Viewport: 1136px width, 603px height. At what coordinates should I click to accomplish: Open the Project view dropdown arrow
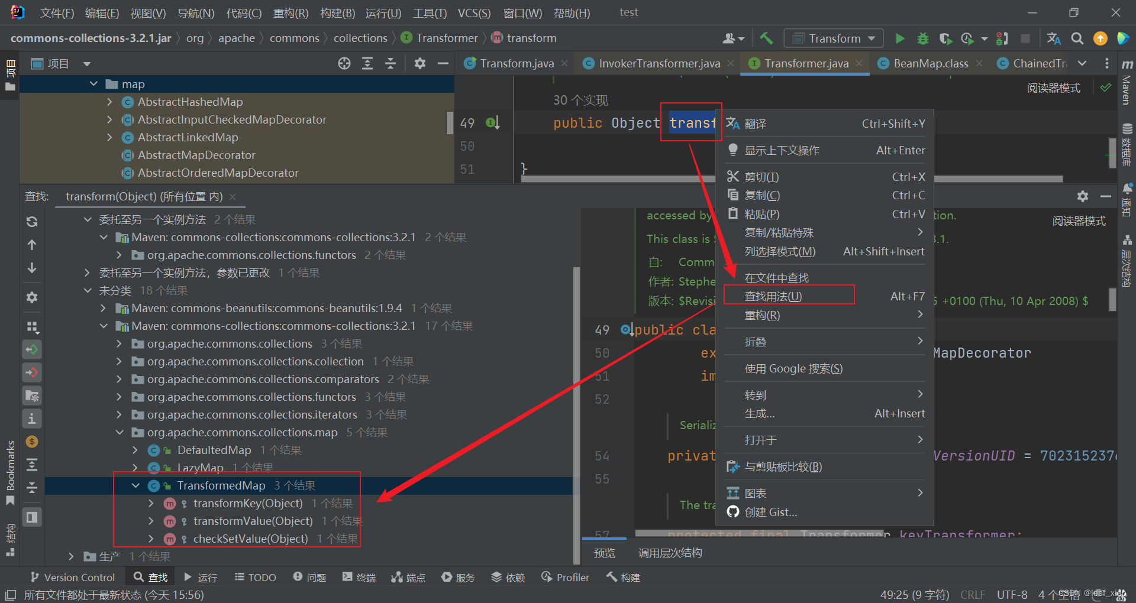pos(87,63)
